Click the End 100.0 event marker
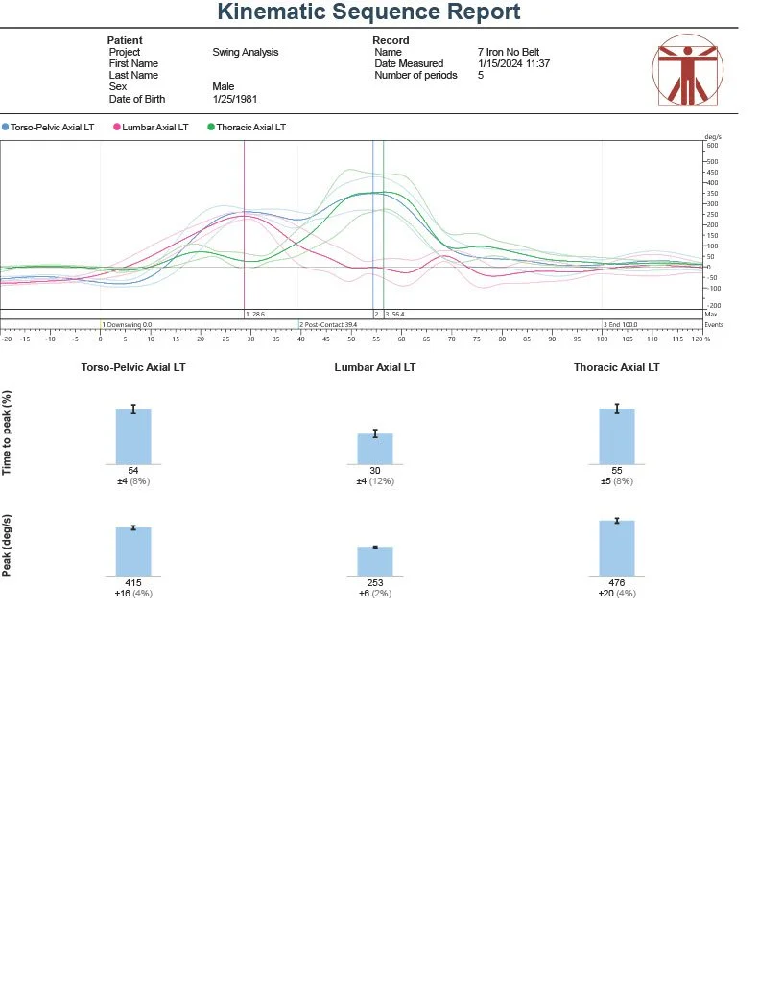Image resolution: width=759 pixels, height=982 pixels. [x=620, y=325]
